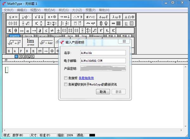Insert the lim x to infinity expression
Image resolution: width=190 pixels, height=139 pixels.
click(30, 42)
